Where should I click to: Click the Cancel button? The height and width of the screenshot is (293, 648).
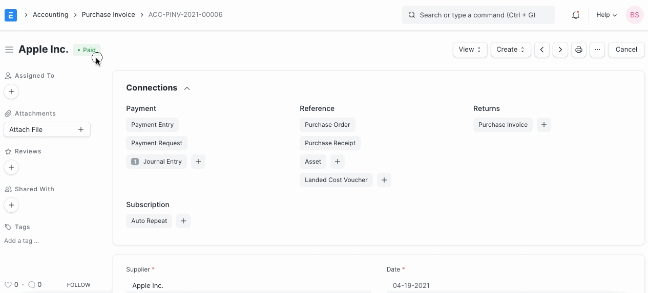(626, 50)
